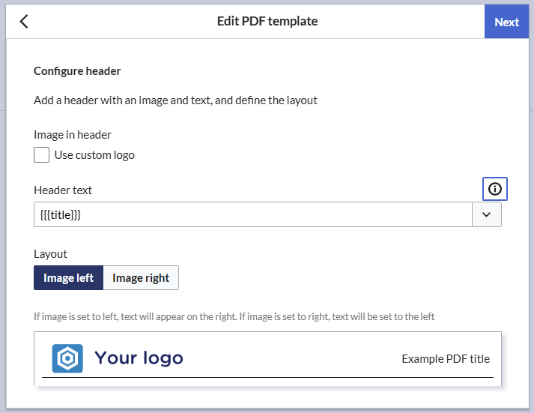Click the "Edit PDF template" dialog title

(267, 22)
